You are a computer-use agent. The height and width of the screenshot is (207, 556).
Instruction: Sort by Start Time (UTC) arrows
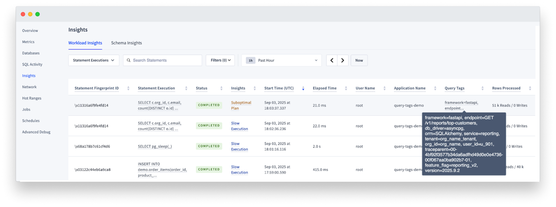(303, 88)
